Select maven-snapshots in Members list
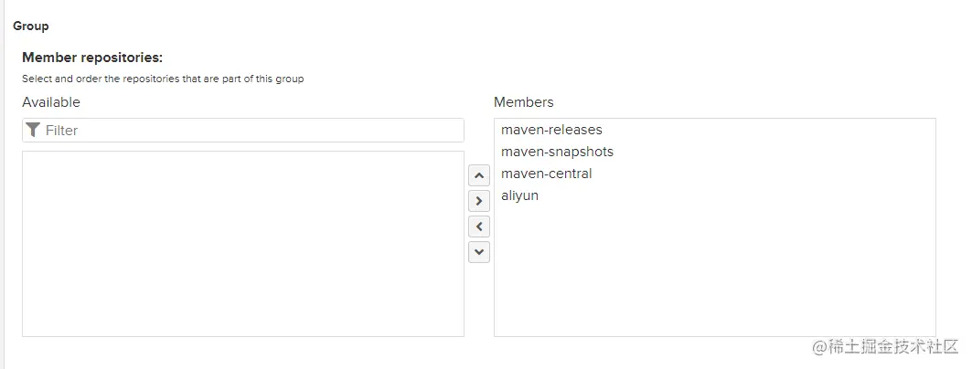Viewport: 972px width, 369px height. (557, 152)
